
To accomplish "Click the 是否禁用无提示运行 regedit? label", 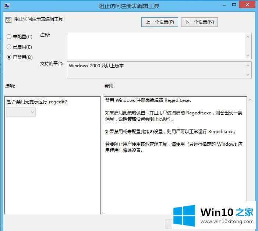I will coord(37,102).
